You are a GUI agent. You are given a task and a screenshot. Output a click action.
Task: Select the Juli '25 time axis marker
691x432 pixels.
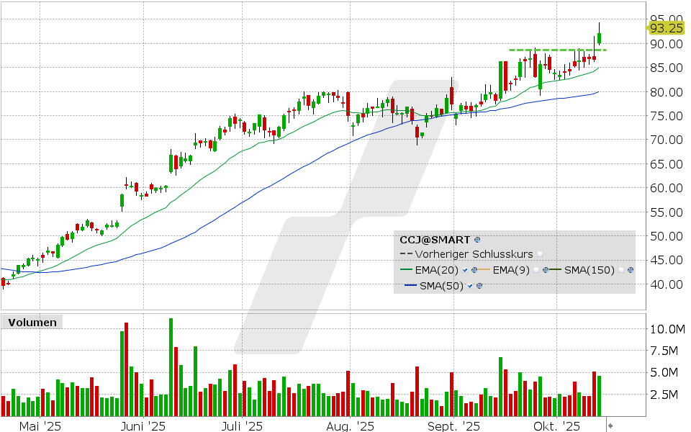click(243, 426)
